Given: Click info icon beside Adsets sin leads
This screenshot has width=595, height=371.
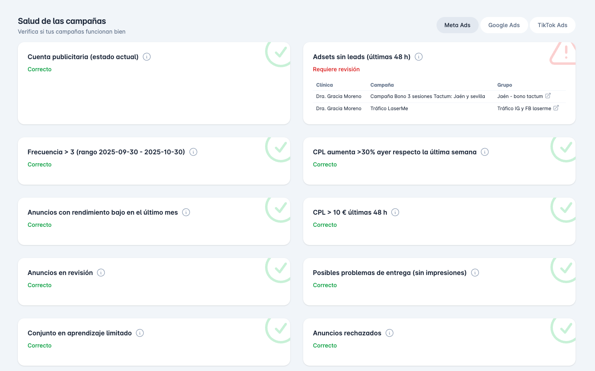Looking at the screenshot, I should tap(419, 57).
